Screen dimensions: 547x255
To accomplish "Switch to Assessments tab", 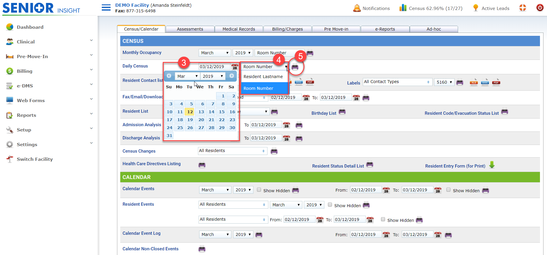I will click(x=190, y=29).
